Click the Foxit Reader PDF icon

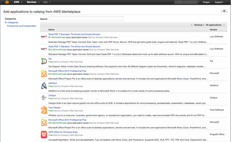click(44, 110)
